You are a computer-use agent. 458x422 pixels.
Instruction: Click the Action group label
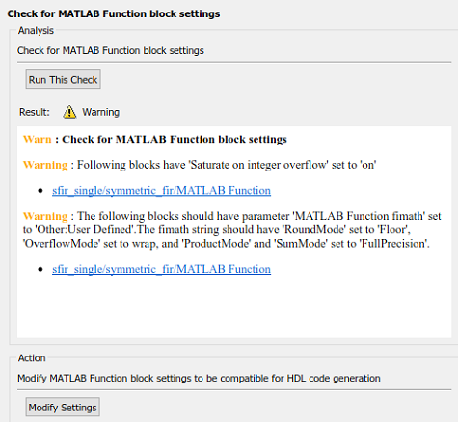pos(32,358)
